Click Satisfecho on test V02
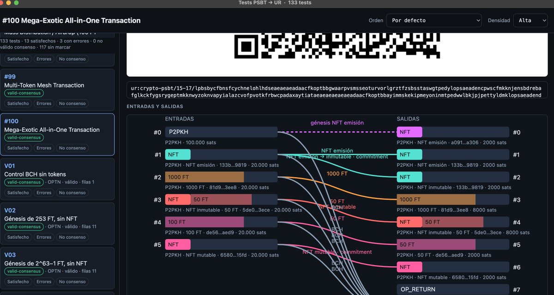 coord(18,237)
